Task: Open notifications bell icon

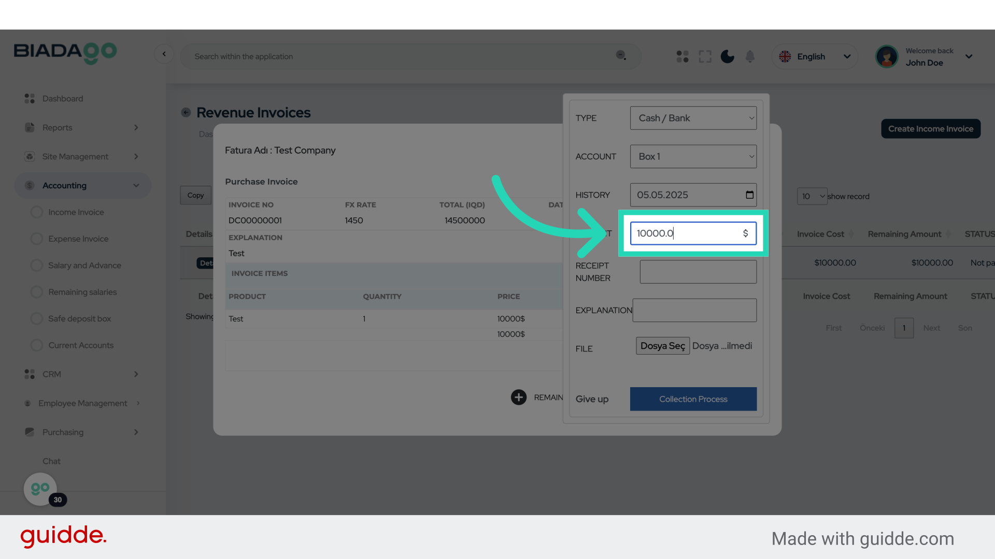Action: coord(750,56)
